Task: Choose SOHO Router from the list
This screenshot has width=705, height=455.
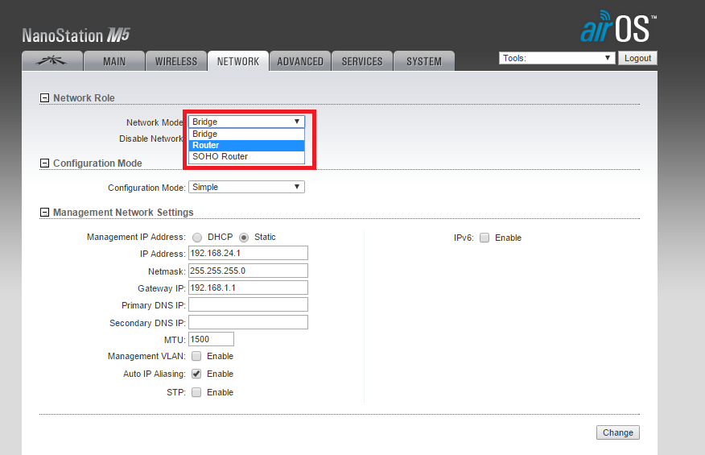Action: click(246, 156)
